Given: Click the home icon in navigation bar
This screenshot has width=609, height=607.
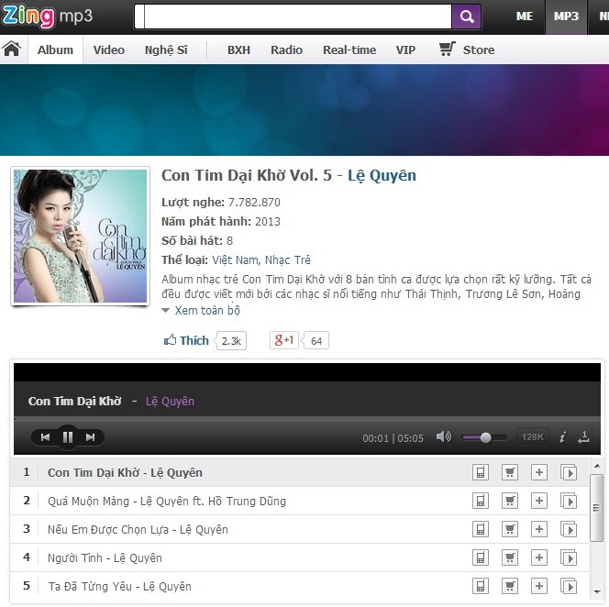Looking at the screenshot, I should [12, 50].
